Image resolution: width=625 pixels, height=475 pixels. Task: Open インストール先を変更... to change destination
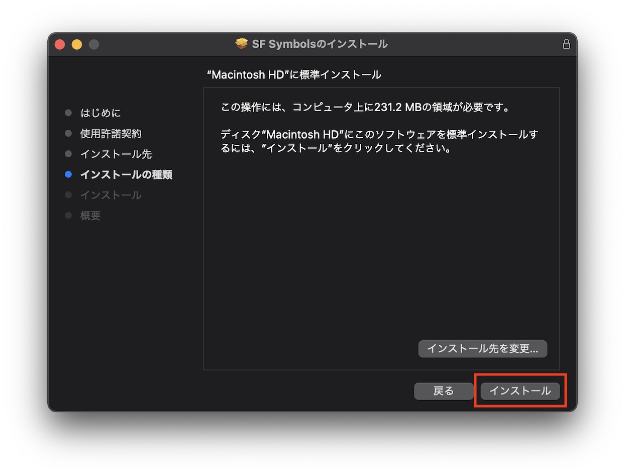click(x=482, y=348)
